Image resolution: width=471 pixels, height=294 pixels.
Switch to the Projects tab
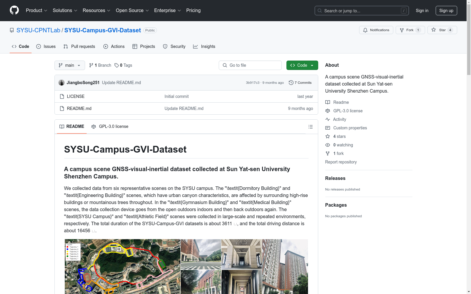144,46
